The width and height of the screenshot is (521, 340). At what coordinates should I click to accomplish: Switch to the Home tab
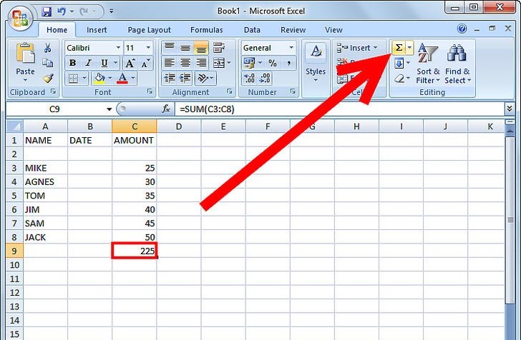coord(57,30)
